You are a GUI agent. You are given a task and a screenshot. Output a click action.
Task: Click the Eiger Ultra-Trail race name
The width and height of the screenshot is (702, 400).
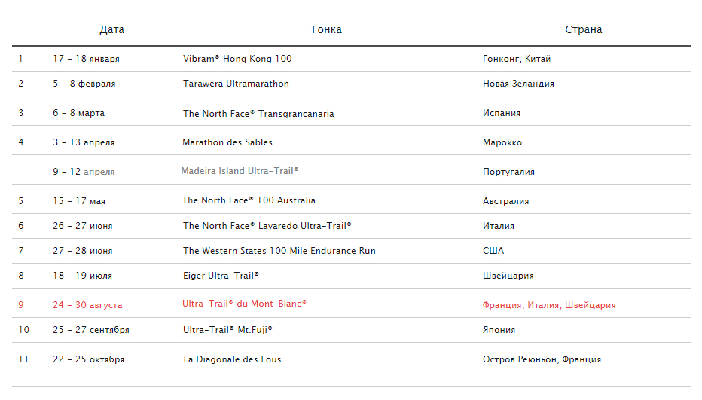pyautogui.click(x=221, y=276)
